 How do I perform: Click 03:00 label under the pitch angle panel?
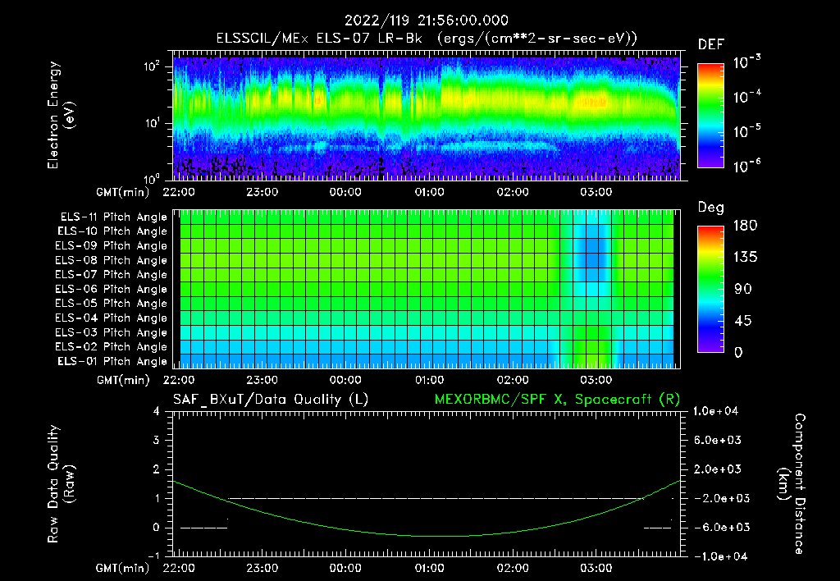[596, 380]
